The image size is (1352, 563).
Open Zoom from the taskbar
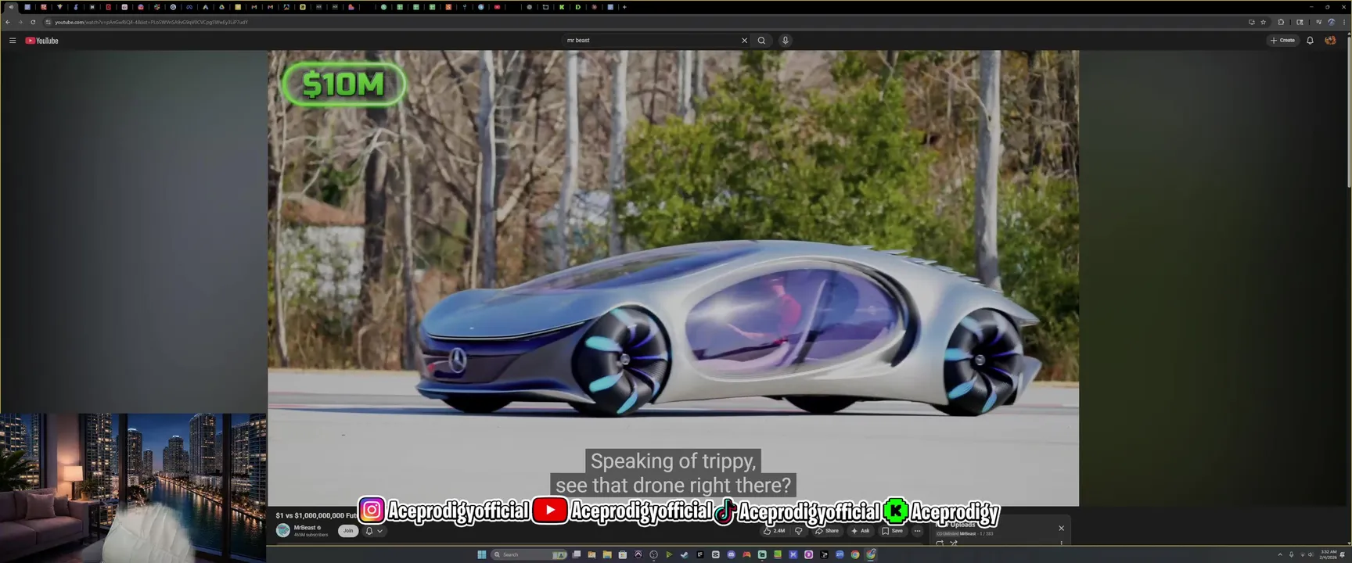tap(840, 554)
